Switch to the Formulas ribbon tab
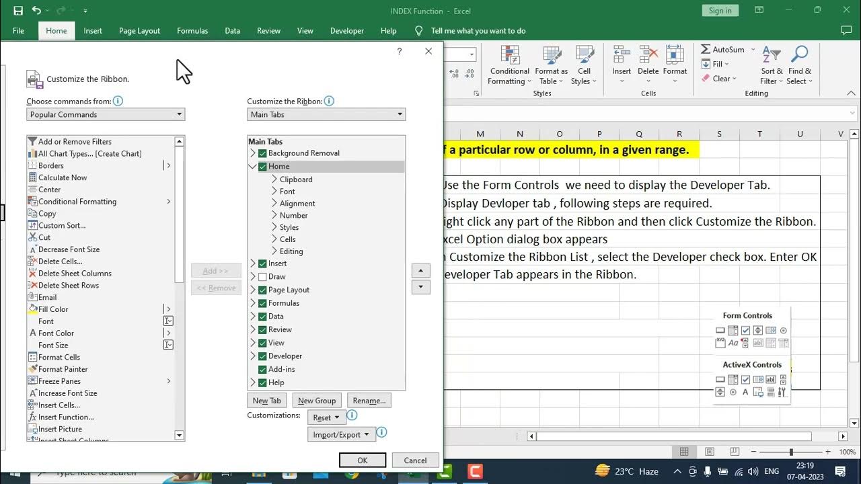This screenshot has height=484, width=861. (x=192, y=31)
